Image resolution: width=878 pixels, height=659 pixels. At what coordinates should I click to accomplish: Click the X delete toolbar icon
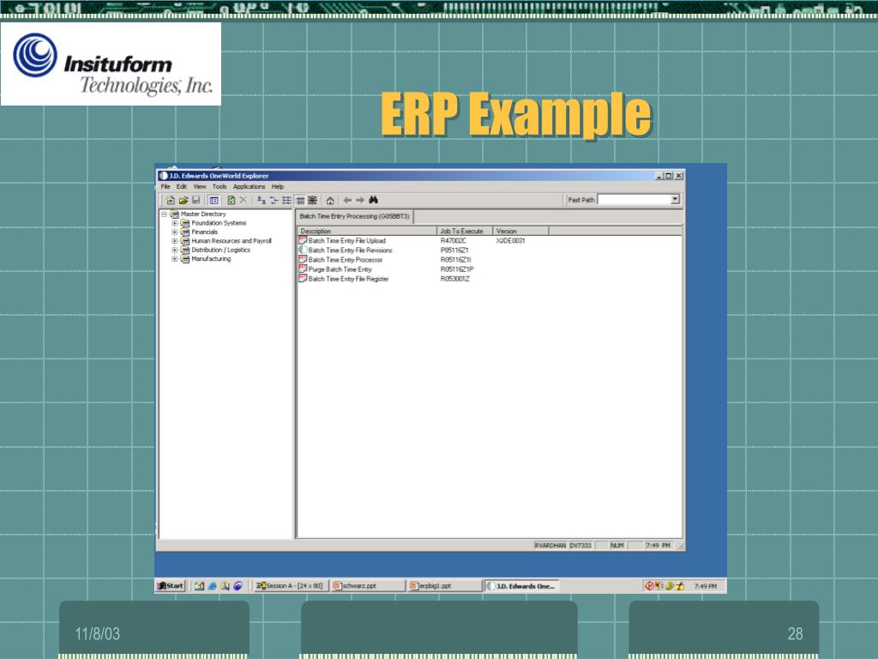243,200
